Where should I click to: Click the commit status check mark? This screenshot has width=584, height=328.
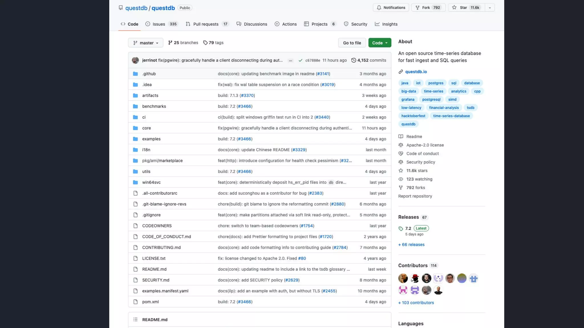coord(300,60)
